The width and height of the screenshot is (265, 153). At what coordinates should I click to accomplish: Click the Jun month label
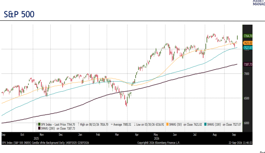coord(175,135)
